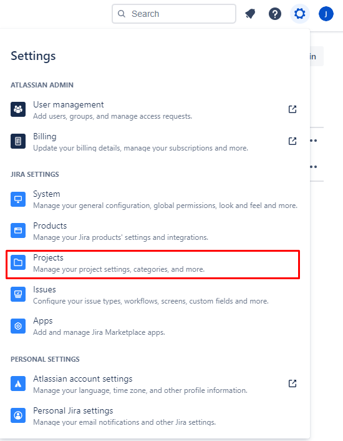Screen dimensions: 343x441
Task: Click the Projects folder icon
Action: pos(18,262)
